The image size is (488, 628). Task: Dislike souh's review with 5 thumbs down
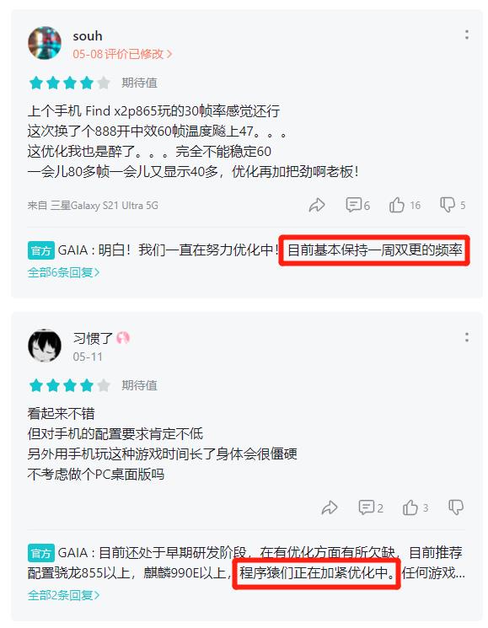click(x=453, y=205)
